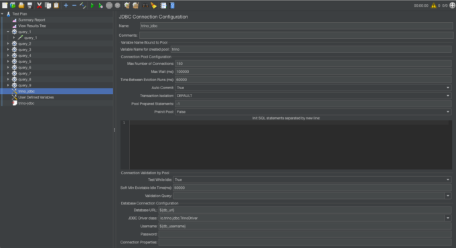This screenshot has height=248, width=456.
Task: Click the yellow warning log icon
Action: click(434, 5)
